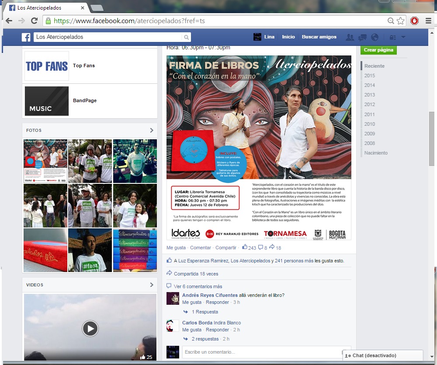Open the messages icon in header
The height and width of the screenshot is (365, 437).
pos(362,37)
